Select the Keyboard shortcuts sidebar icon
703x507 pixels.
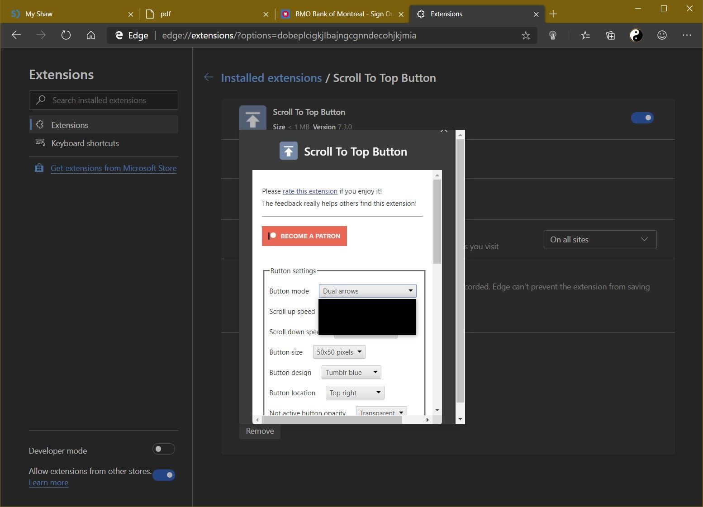coord(40,143)
